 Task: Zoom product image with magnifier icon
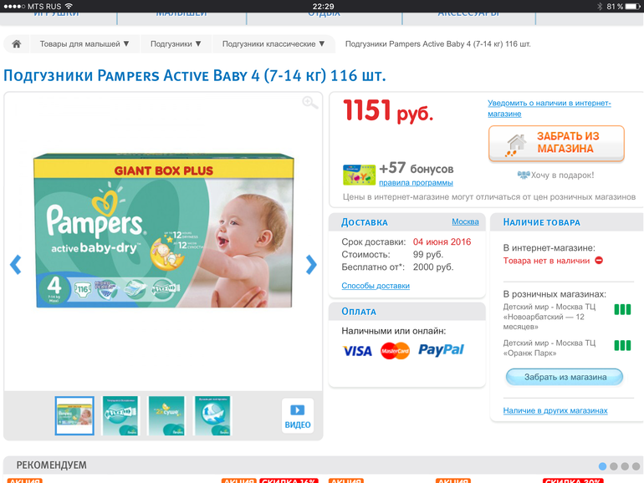(309, 103)
